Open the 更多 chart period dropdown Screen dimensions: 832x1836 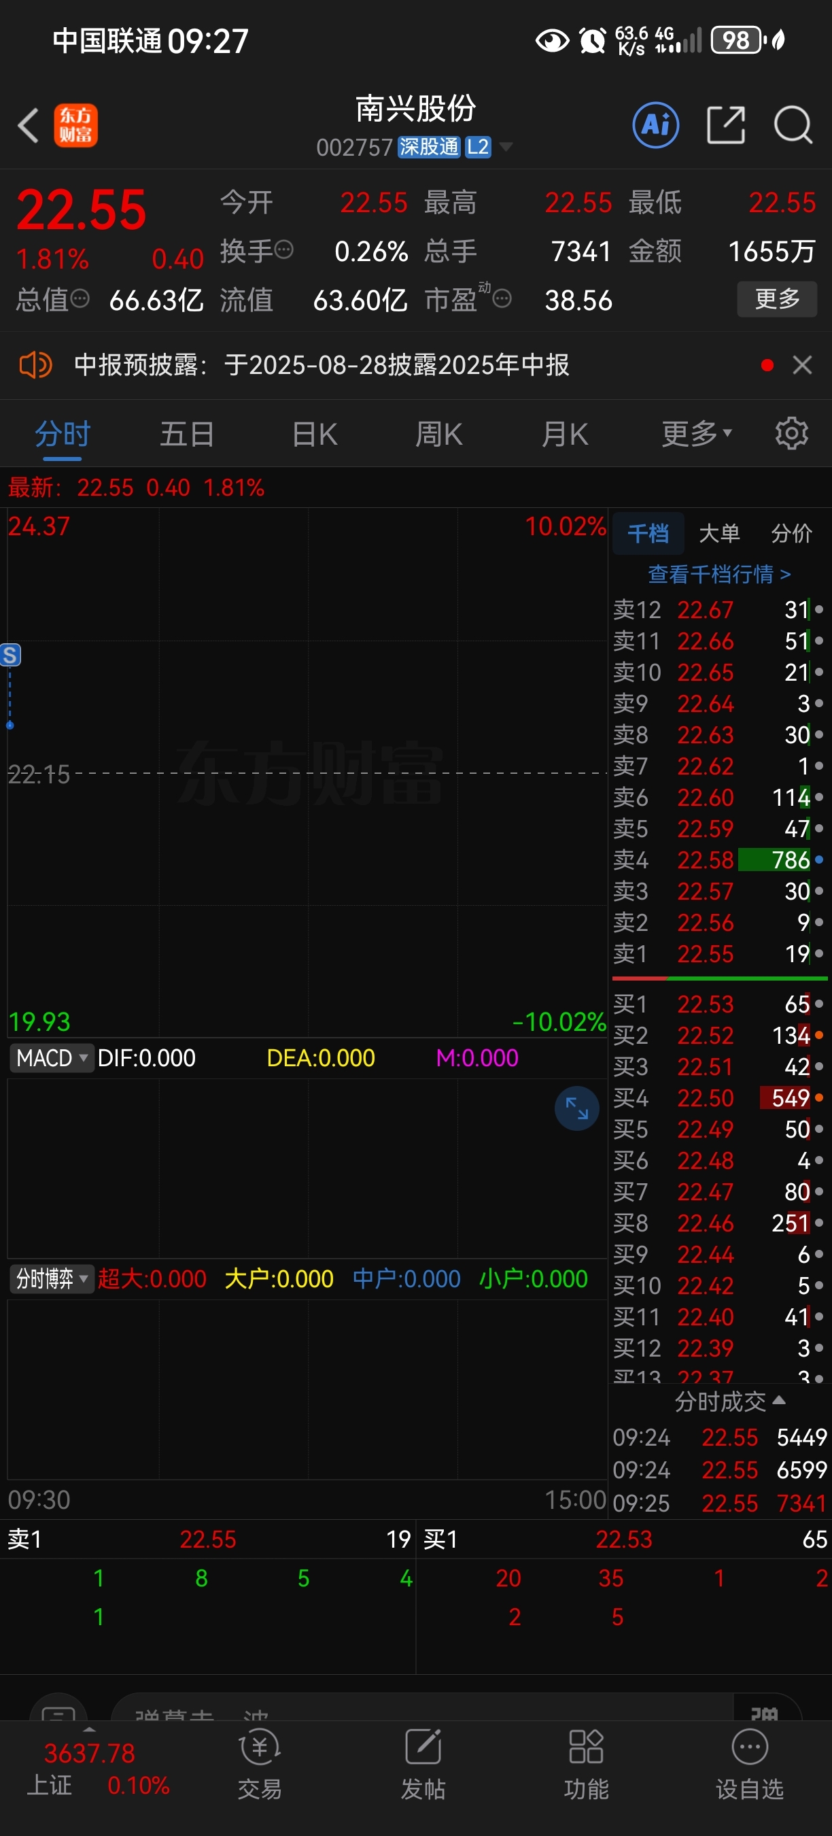pyautogui.click(x=697, y=433)
